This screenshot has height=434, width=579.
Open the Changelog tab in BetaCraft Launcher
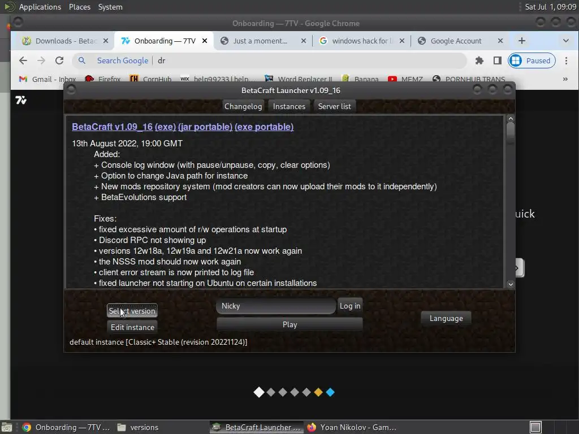click(243, 106)
